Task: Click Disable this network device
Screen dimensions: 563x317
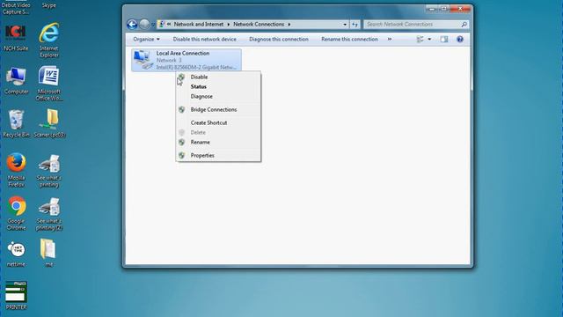Action: pos(205,39)
